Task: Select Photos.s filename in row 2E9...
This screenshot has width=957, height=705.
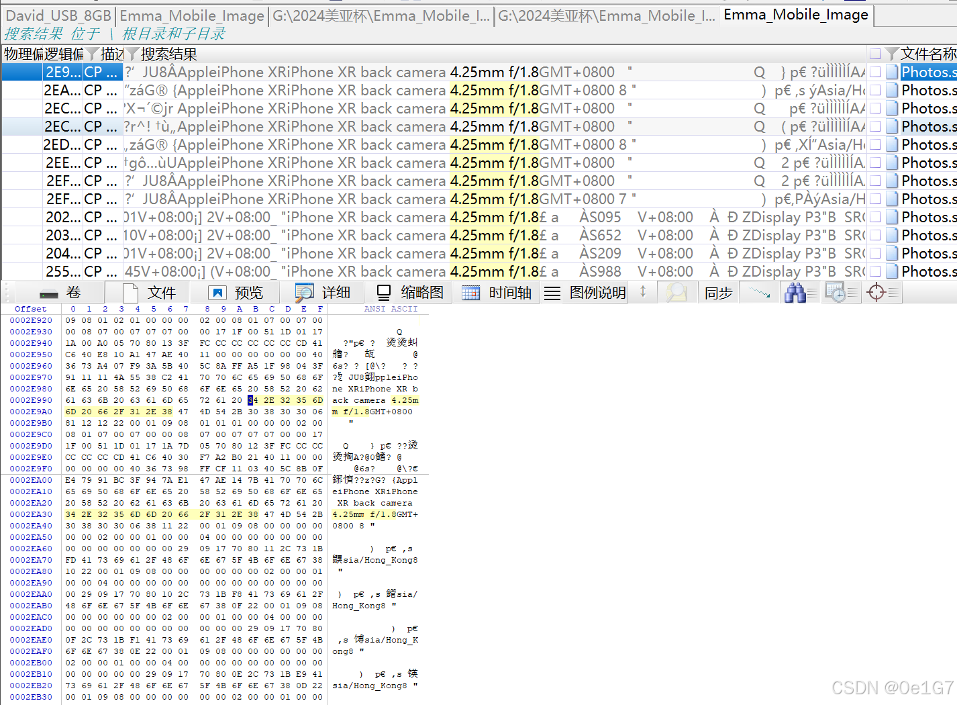Action: tap(929, 72)
